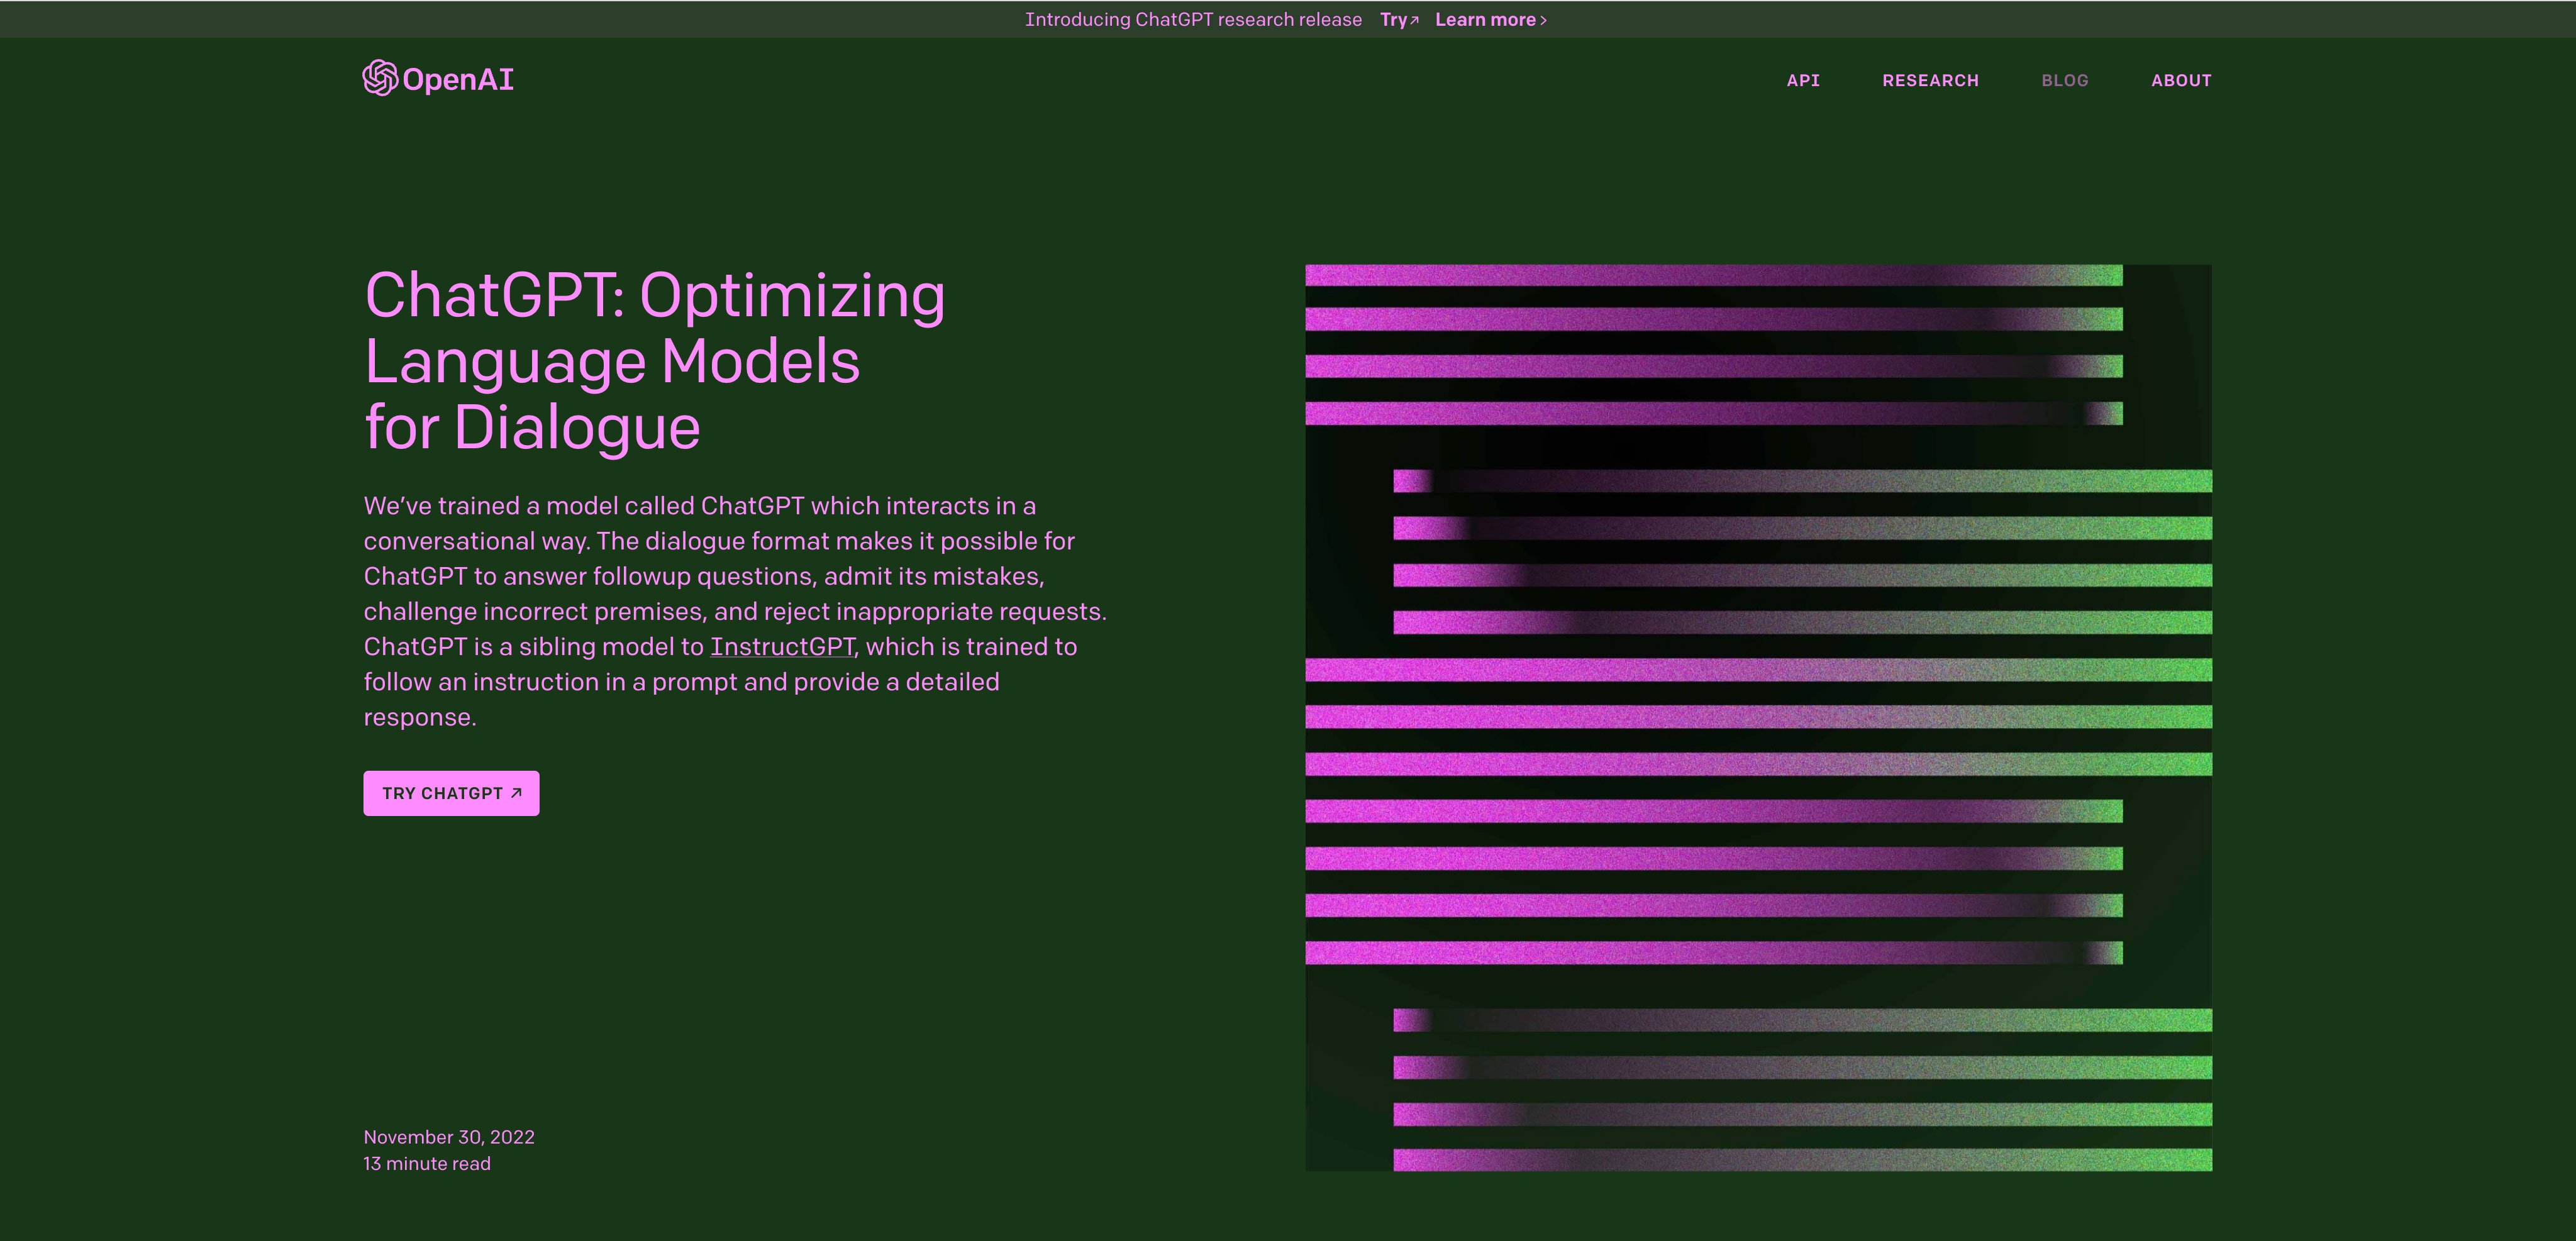Image resolution: width=2576 pixels, height=1241 pixels.
Task: Click the intro paragraph starting We've trained
Action: 735,611
